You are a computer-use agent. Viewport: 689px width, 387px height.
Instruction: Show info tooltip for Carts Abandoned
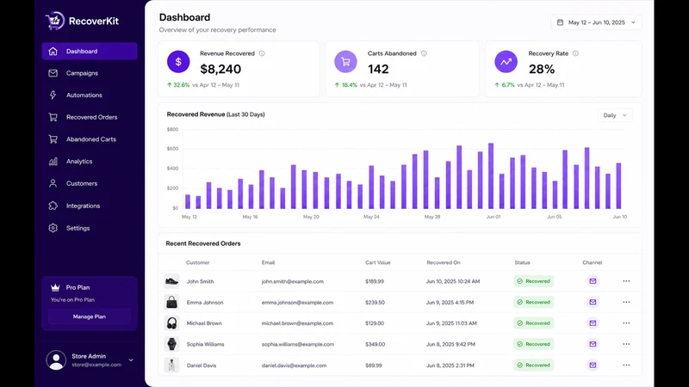pyautogui.click(x=424, y=53)
